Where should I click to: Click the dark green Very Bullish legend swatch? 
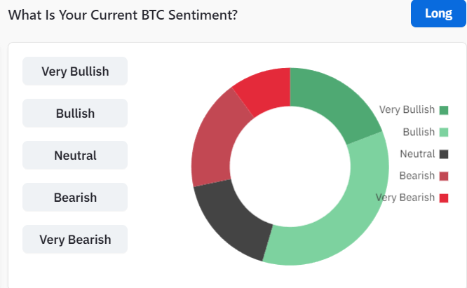click(x=444, y=110)
